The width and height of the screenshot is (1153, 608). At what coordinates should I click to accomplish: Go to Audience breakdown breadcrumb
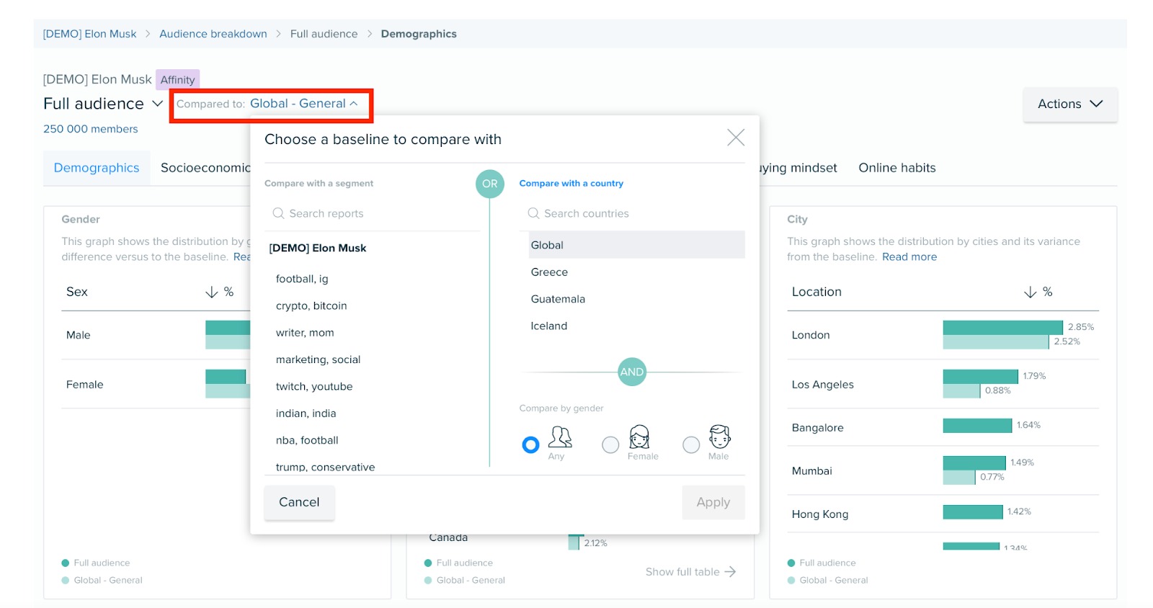point(213,34)
